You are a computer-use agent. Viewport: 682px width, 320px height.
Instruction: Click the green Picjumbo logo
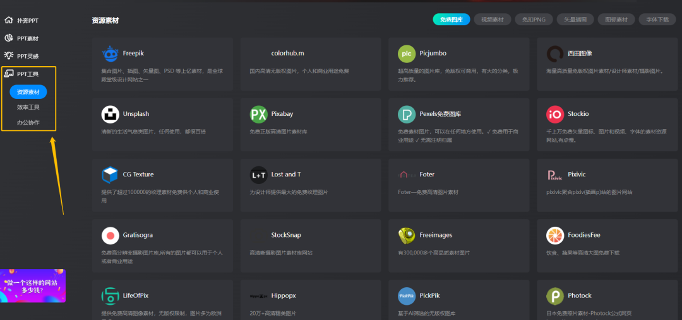click(407, 54)
